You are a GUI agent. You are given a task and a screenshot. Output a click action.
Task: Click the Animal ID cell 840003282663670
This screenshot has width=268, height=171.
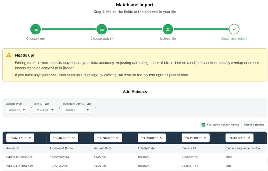coord(20,157)
